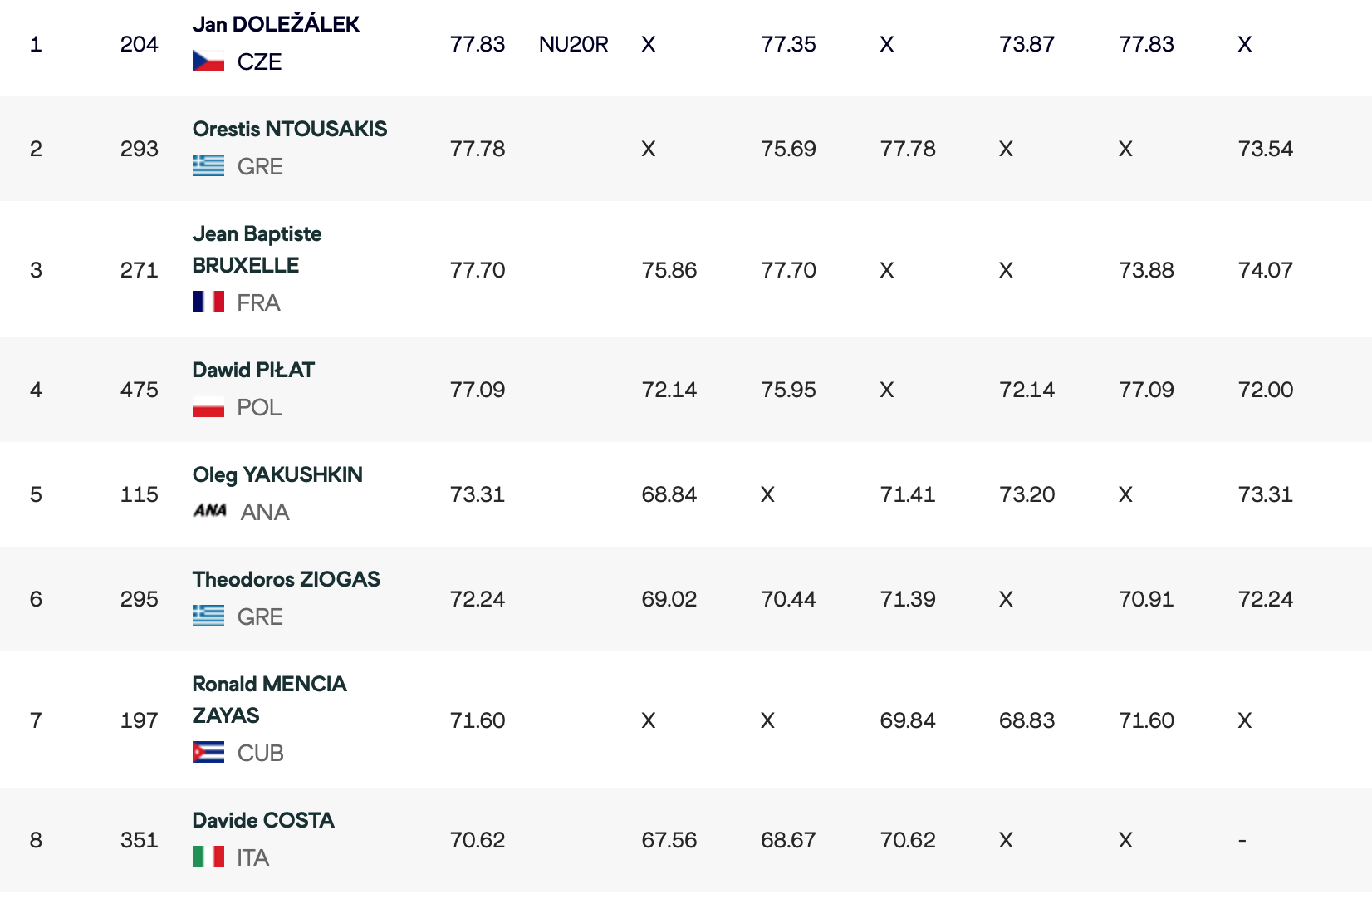Click the Greek flag under Theodoros Ziogas
Screen dimensions: 1372x899
point(208,616)
